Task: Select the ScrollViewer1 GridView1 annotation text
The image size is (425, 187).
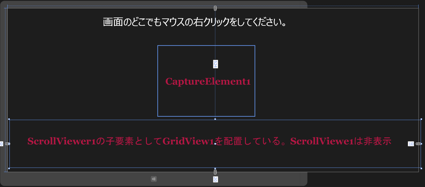Action: tap(209, 141)
